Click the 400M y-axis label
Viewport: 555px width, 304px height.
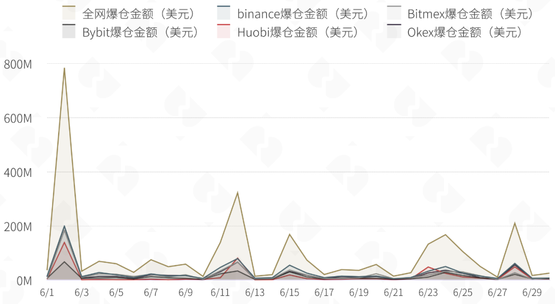tap(18, 172)
